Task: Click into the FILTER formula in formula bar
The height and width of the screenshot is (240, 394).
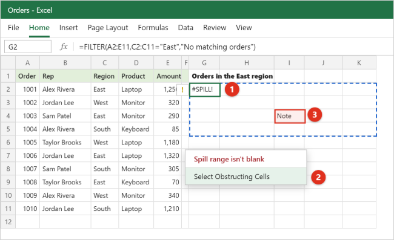Action: click(167, 47)
